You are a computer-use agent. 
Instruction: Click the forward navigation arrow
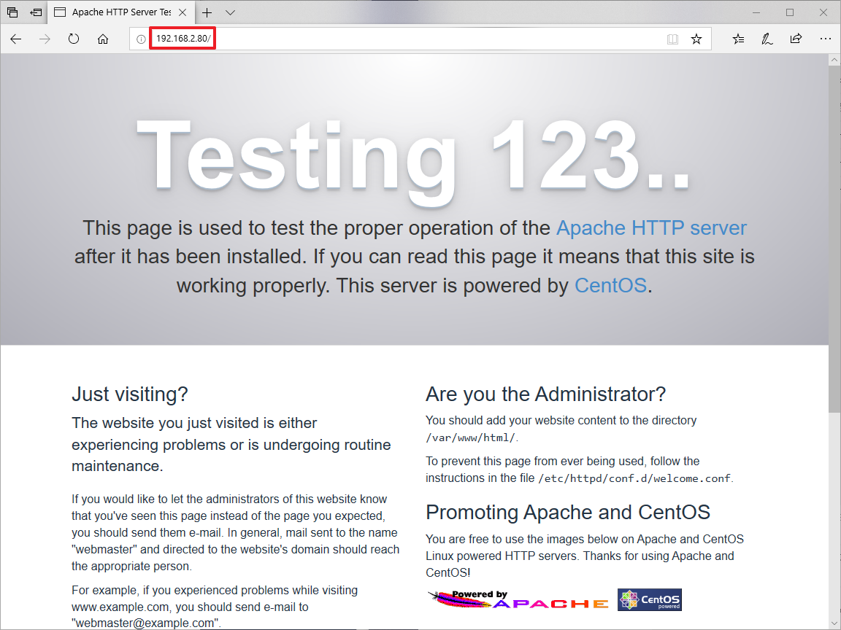(45, 39)
